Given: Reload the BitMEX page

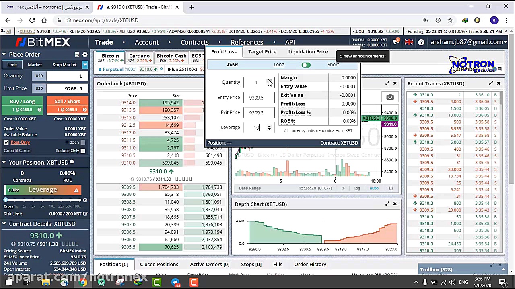Looking at the screenshot, I should 32,20.
